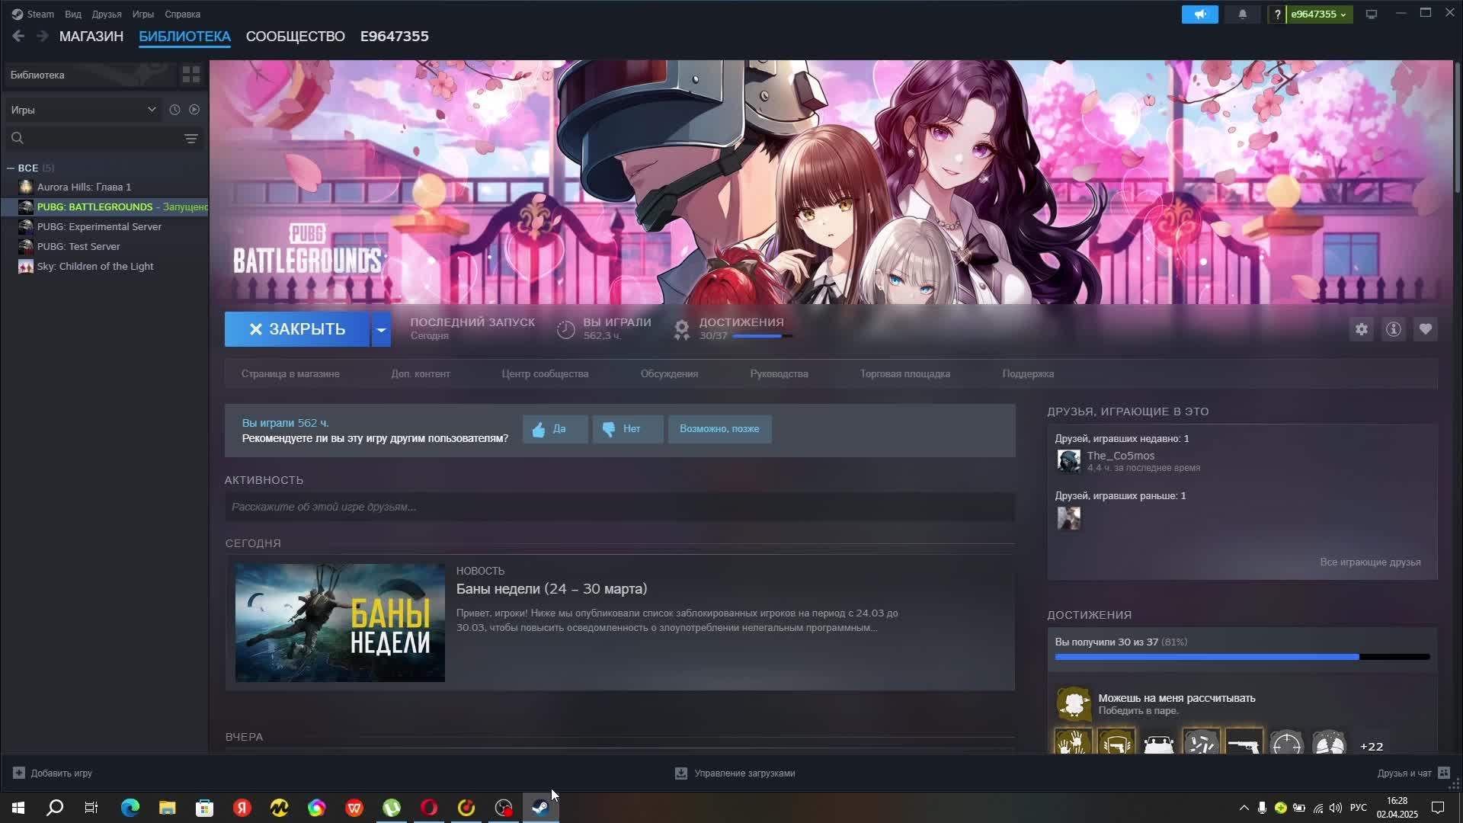This screenshot has height=823, width=1463.
Task: Show recent games clock icon
Action: (174, 110)
